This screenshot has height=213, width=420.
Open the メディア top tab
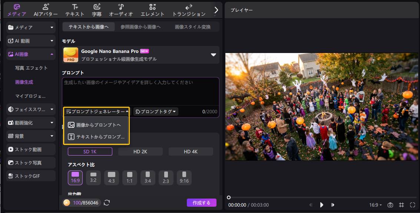point(17,10)
